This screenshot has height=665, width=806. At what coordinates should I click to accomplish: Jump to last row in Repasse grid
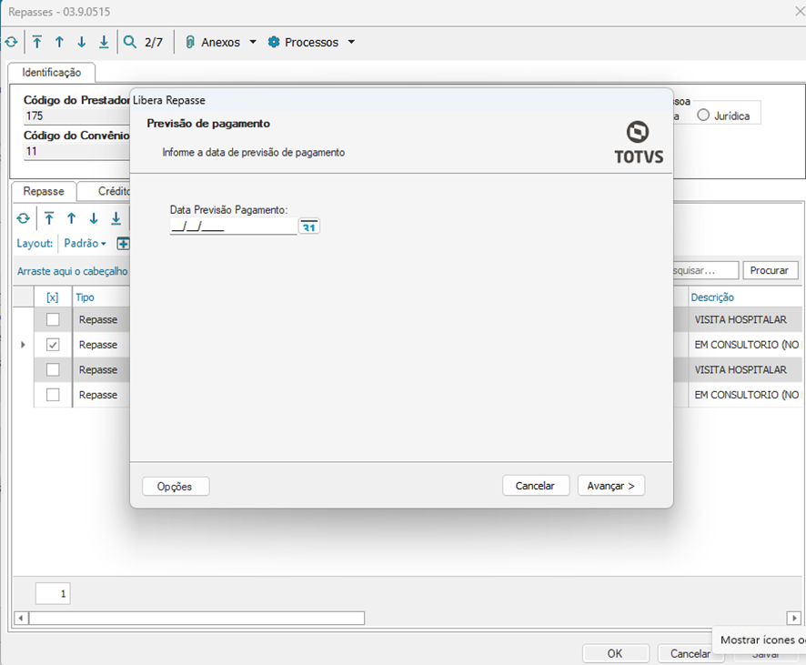tap(116, 218)
